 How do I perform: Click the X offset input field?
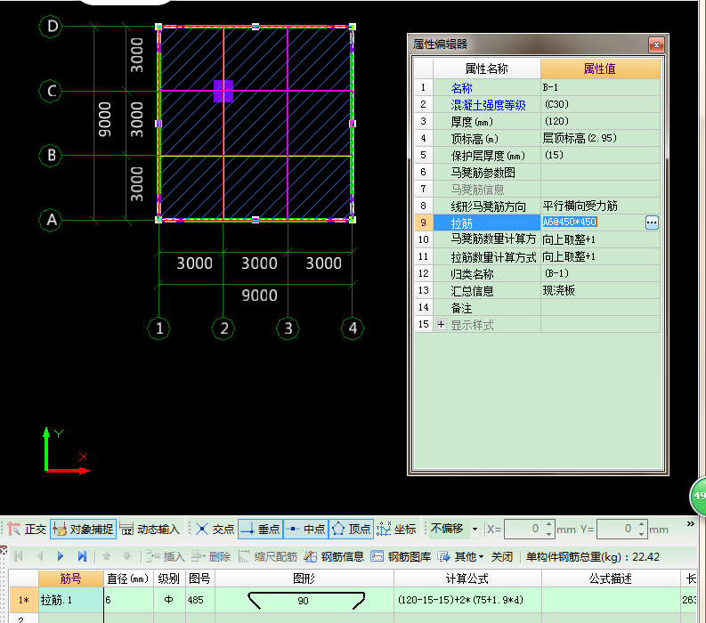(x=524, y=529)
